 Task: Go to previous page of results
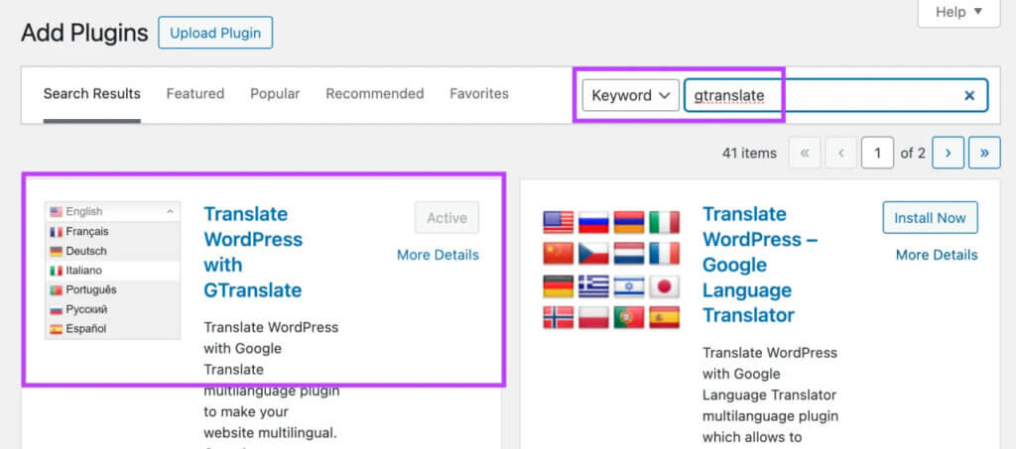tap(841, 154)
